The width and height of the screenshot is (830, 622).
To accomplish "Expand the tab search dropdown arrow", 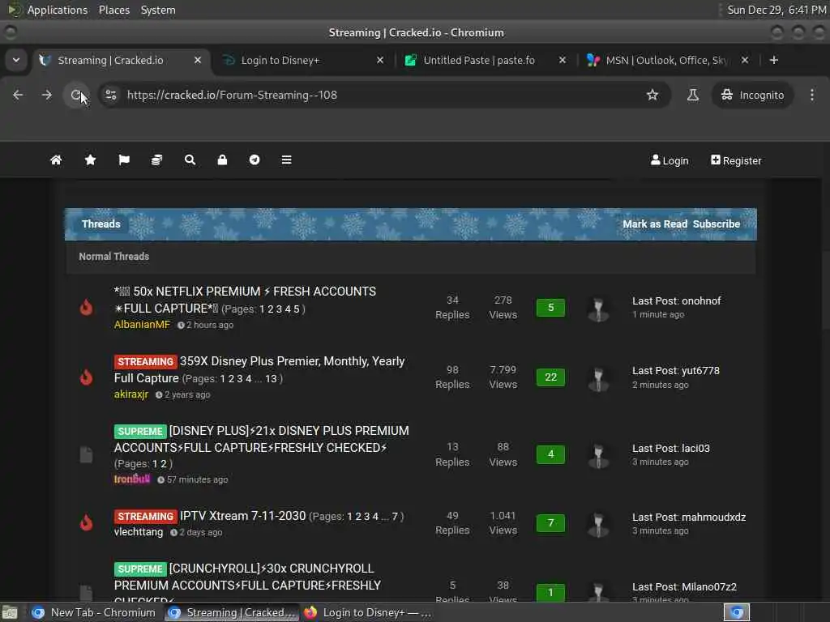I will tap(16, 60).
